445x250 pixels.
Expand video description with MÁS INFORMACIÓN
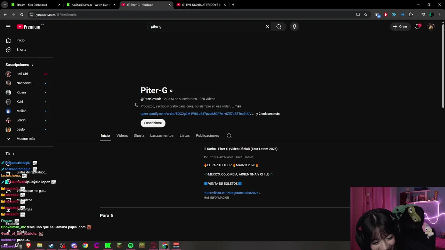[x=216, y=198]
